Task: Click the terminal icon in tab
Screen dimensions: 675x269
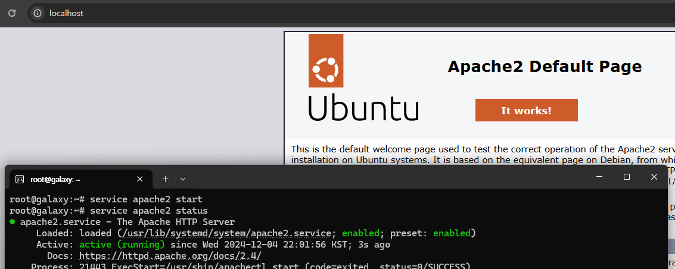Action: [x=20, y=179]
